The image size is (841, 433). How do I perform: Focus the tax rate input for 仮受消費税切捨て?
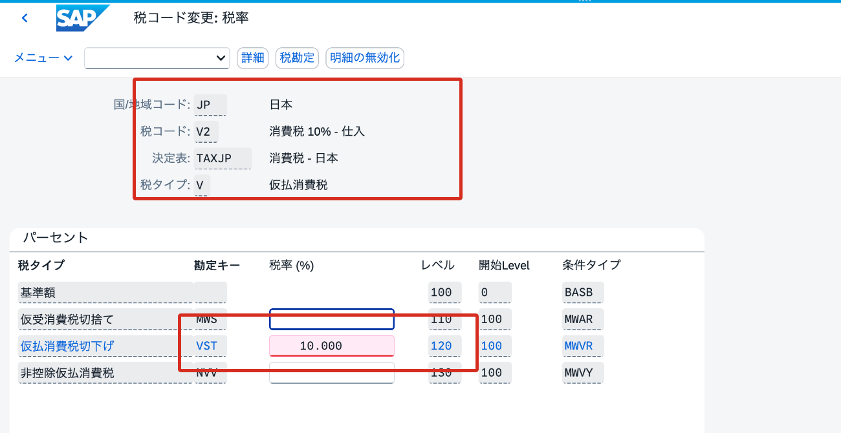332,319
